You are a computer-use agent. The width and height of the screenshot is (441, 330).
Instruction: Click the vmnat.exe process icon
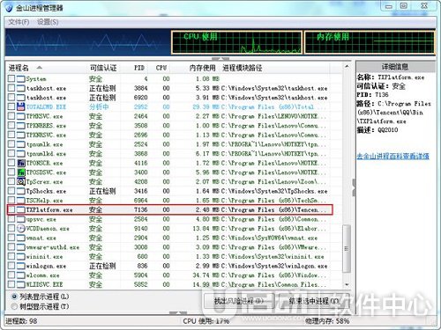21,238
